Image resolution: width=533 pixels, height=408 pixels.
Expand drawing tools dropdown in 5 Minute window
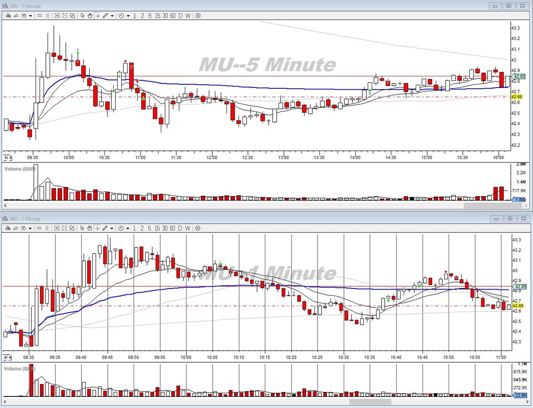pyautogui.click(x=112, y=16)
